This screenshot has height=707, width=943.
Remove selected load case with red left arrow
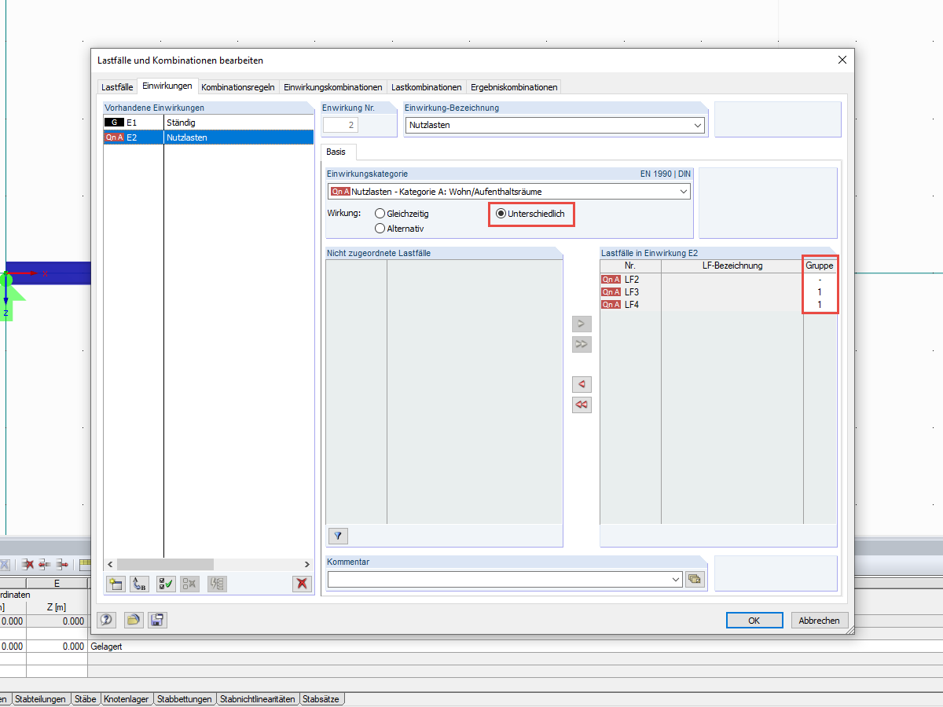click(x=582, y=384)
